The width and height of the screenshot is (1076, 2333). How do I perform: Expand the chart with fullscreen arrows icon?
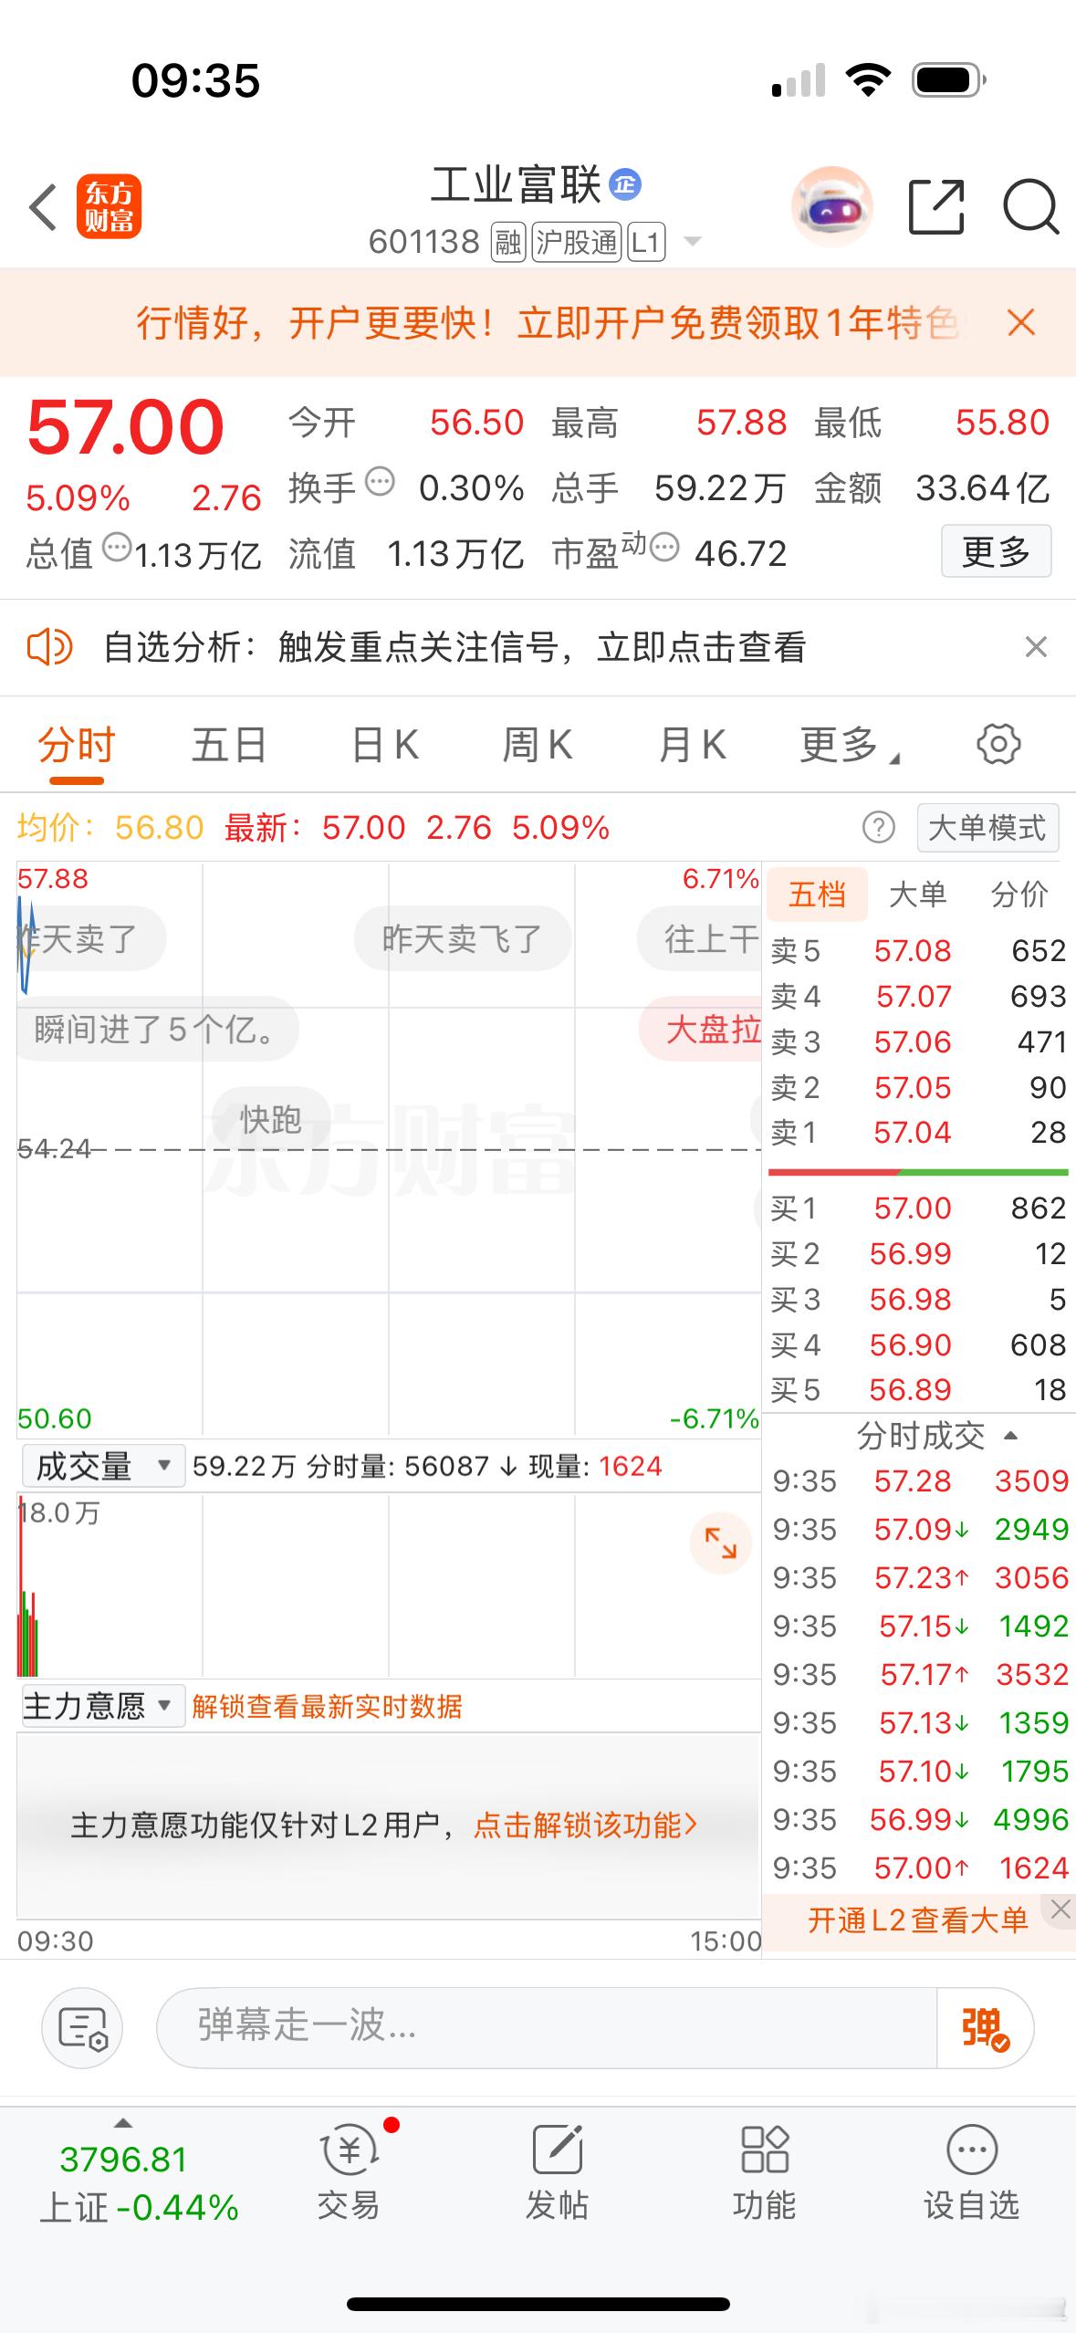[721, 1543]
